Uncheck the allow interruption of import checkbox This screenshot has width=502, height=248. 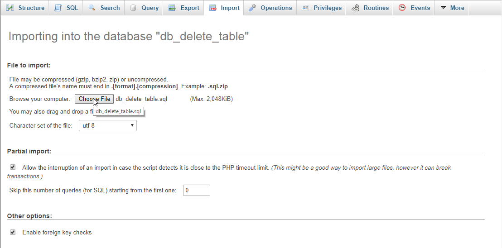coord(13,167)
